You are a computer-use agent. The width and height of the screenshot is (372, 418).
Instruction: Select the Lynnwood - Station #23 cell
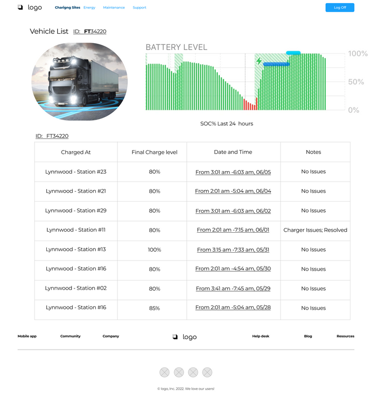click(x=76, y=172)
